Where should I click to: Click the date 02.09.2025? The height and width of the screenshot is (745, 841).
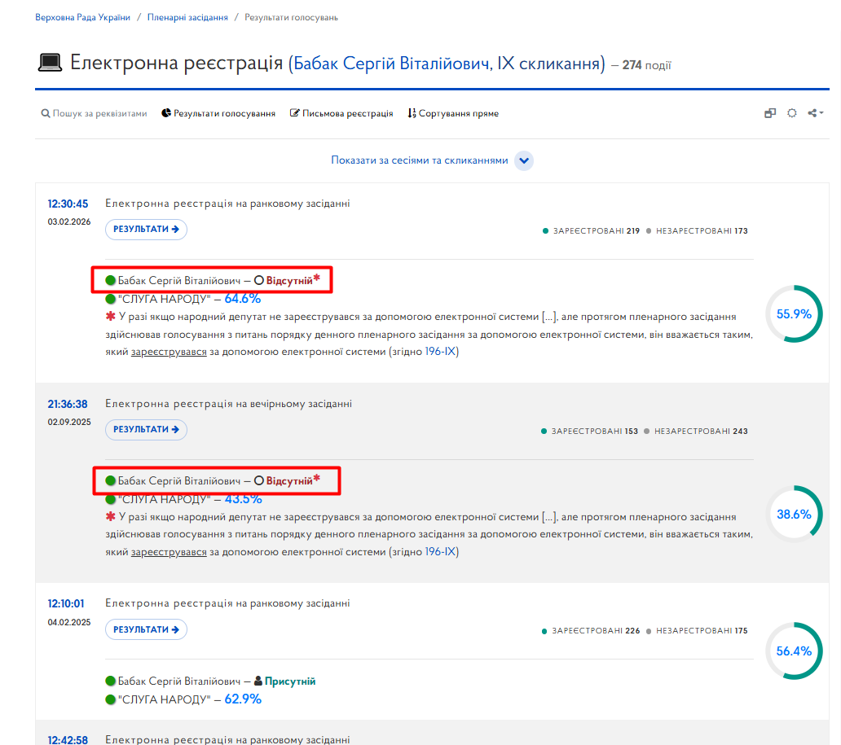69,422
